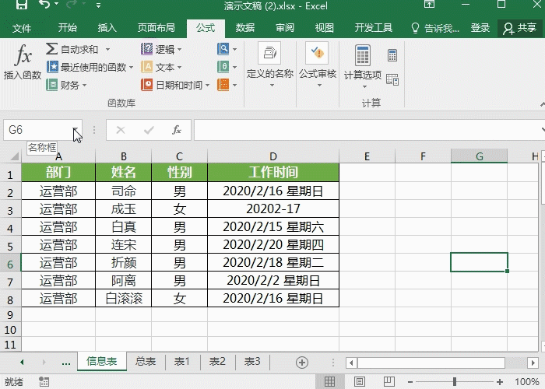
Task: Click the fx icon in formula bar
Action: pos(177,130)
